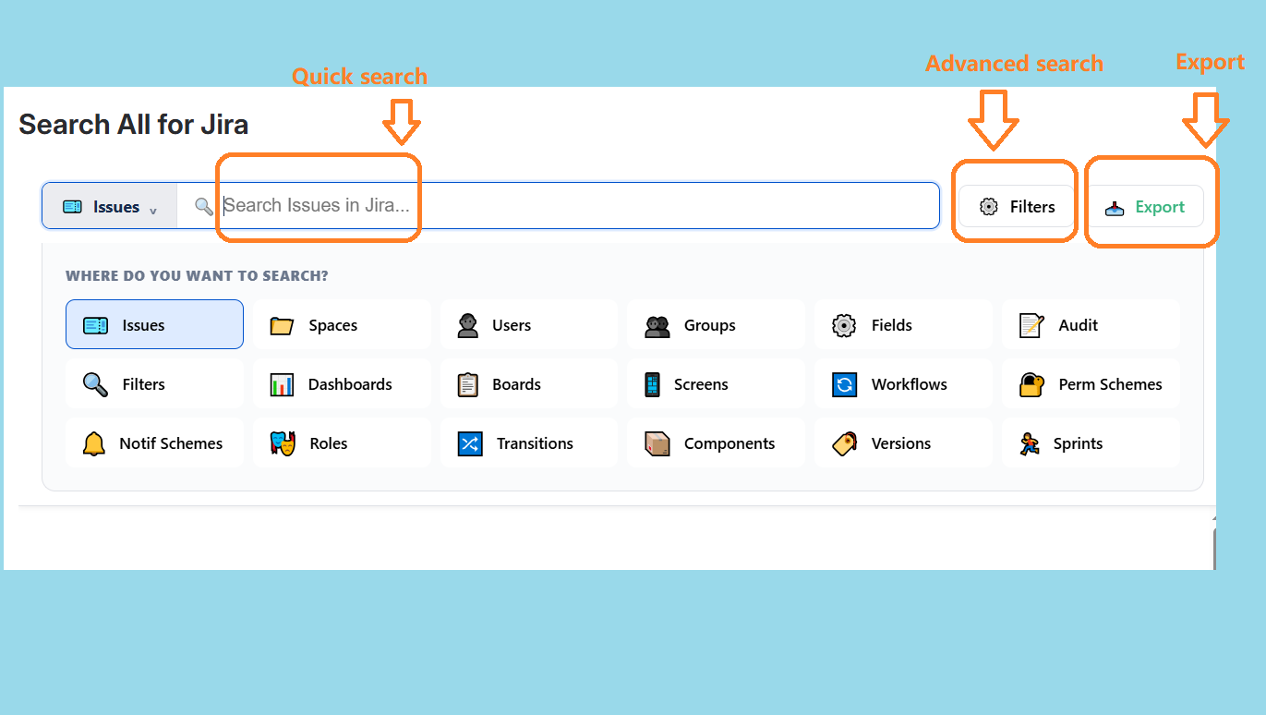Choose the Spaces folder icon tile

click(x=342, y=324)
